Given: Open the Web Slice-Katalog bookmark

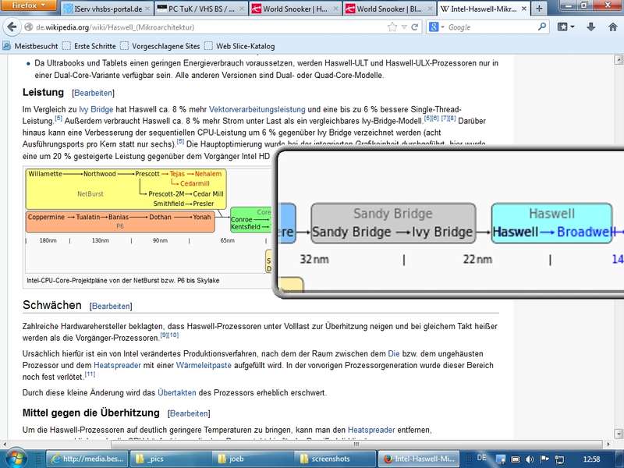Looking at the screenshot, I should (239, 46).
